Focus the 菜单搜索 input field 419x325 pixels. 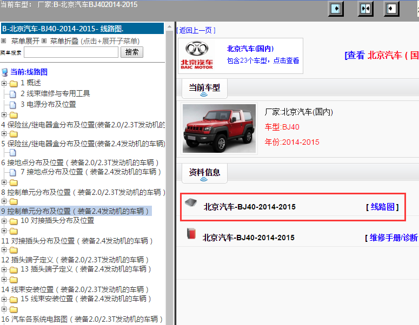point(71,52)
